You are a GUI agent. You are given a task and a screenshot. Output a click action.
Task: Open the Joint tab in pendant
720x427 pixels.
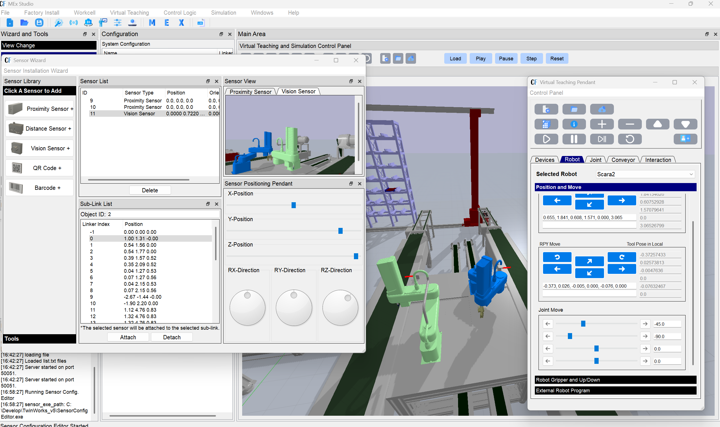595,159
